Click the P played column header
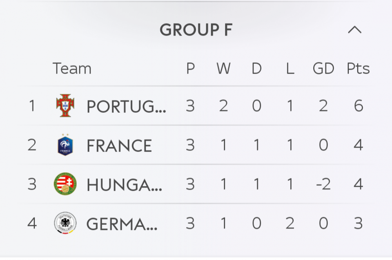Image resolution: width=392 pixels, height=260 pixels. (x=191, y=69)
